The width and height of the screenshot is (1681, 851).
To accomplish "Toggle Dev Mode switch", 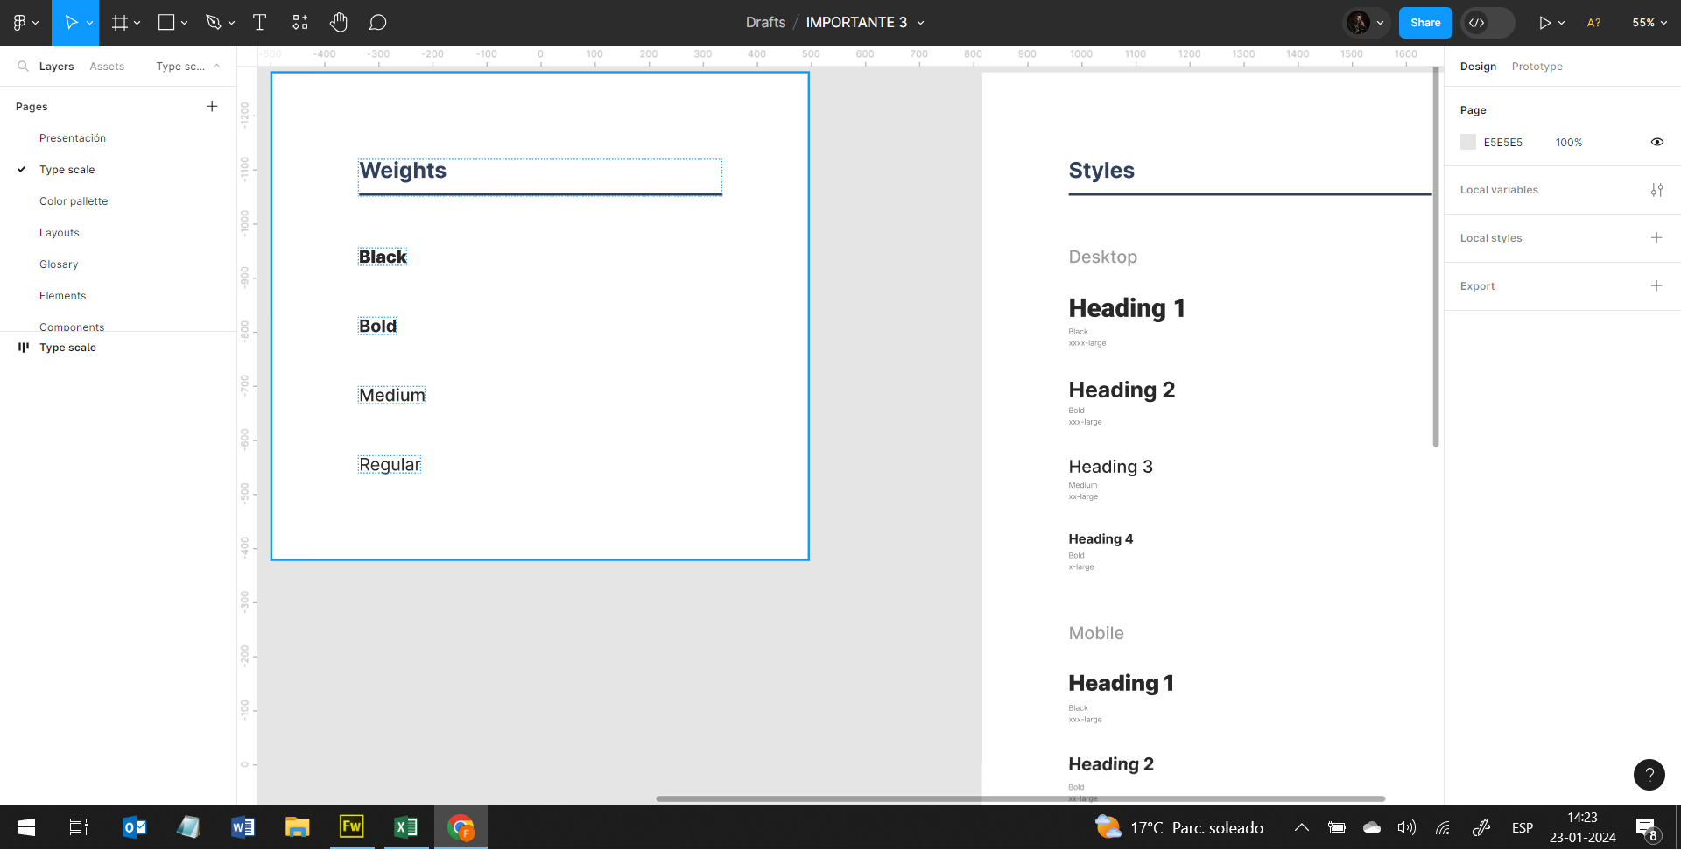I will click(1488, 23).
